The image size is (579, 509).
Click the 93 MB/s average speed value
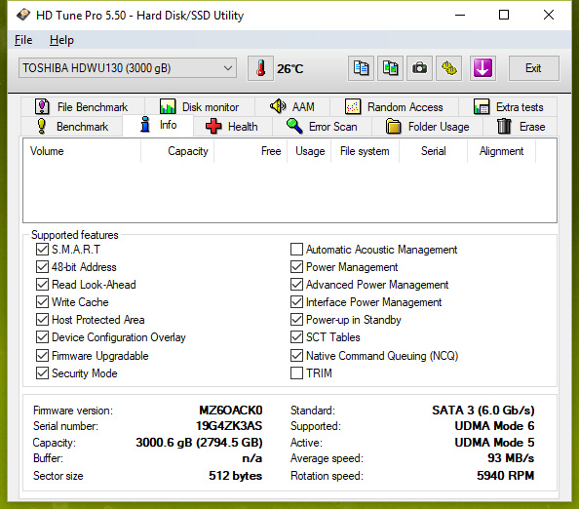pyautogui.click(x=511, y=458)
